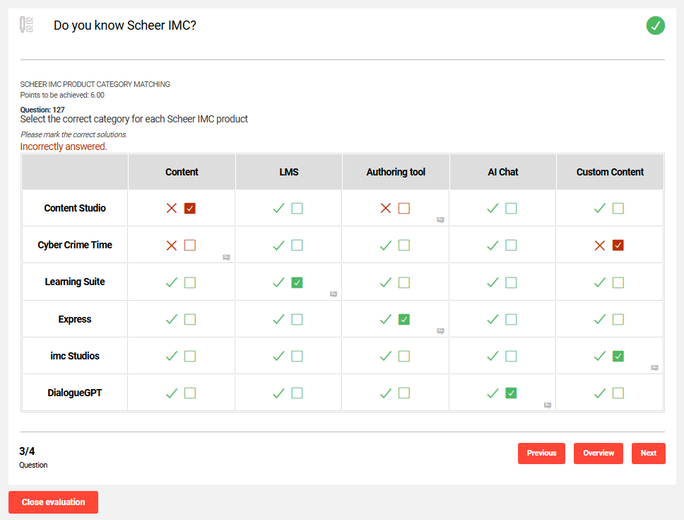Click the Custom Content column header
This screenshot has width=684, height=520.
610,172
